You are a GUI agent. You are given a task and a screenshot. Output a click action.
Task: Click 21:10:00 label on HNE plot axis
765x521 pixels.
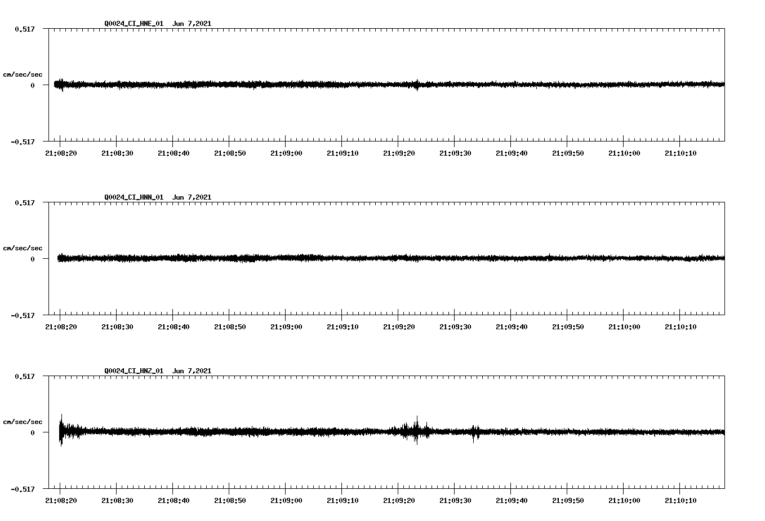point(624,153)
